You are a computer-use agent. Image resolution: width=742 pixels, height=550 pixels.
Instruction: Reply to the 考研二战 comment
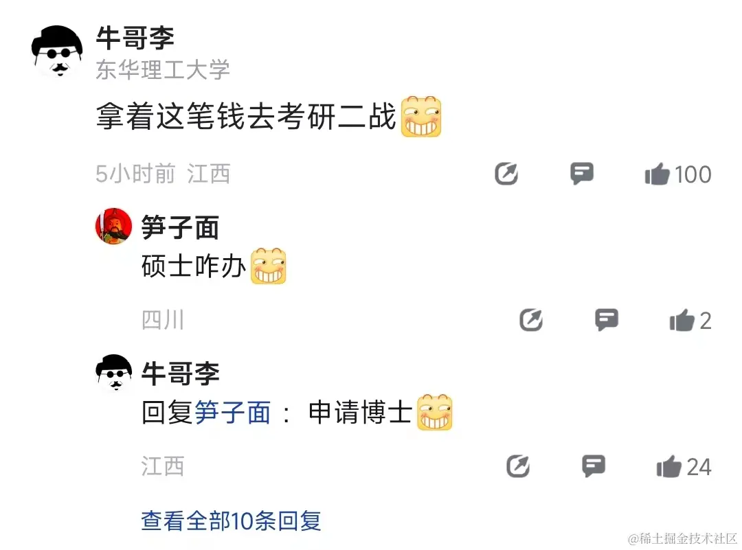[582, 174]
